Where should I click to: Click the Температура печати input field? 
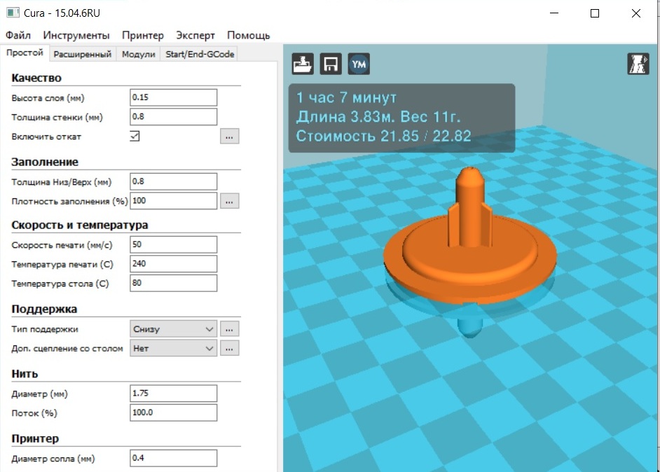(174, 264)
